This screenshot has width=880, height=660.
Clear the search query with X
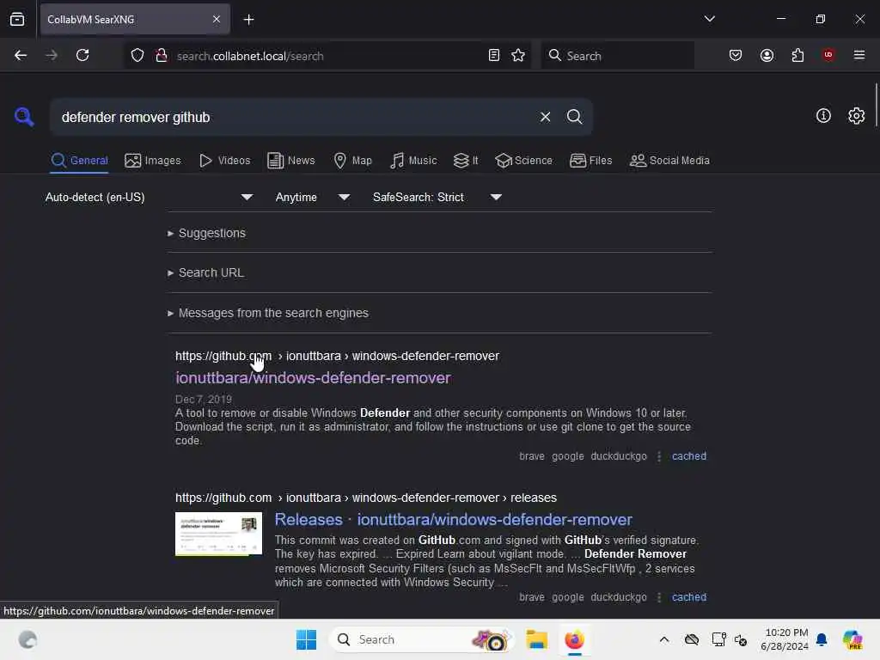click(545, 117)
